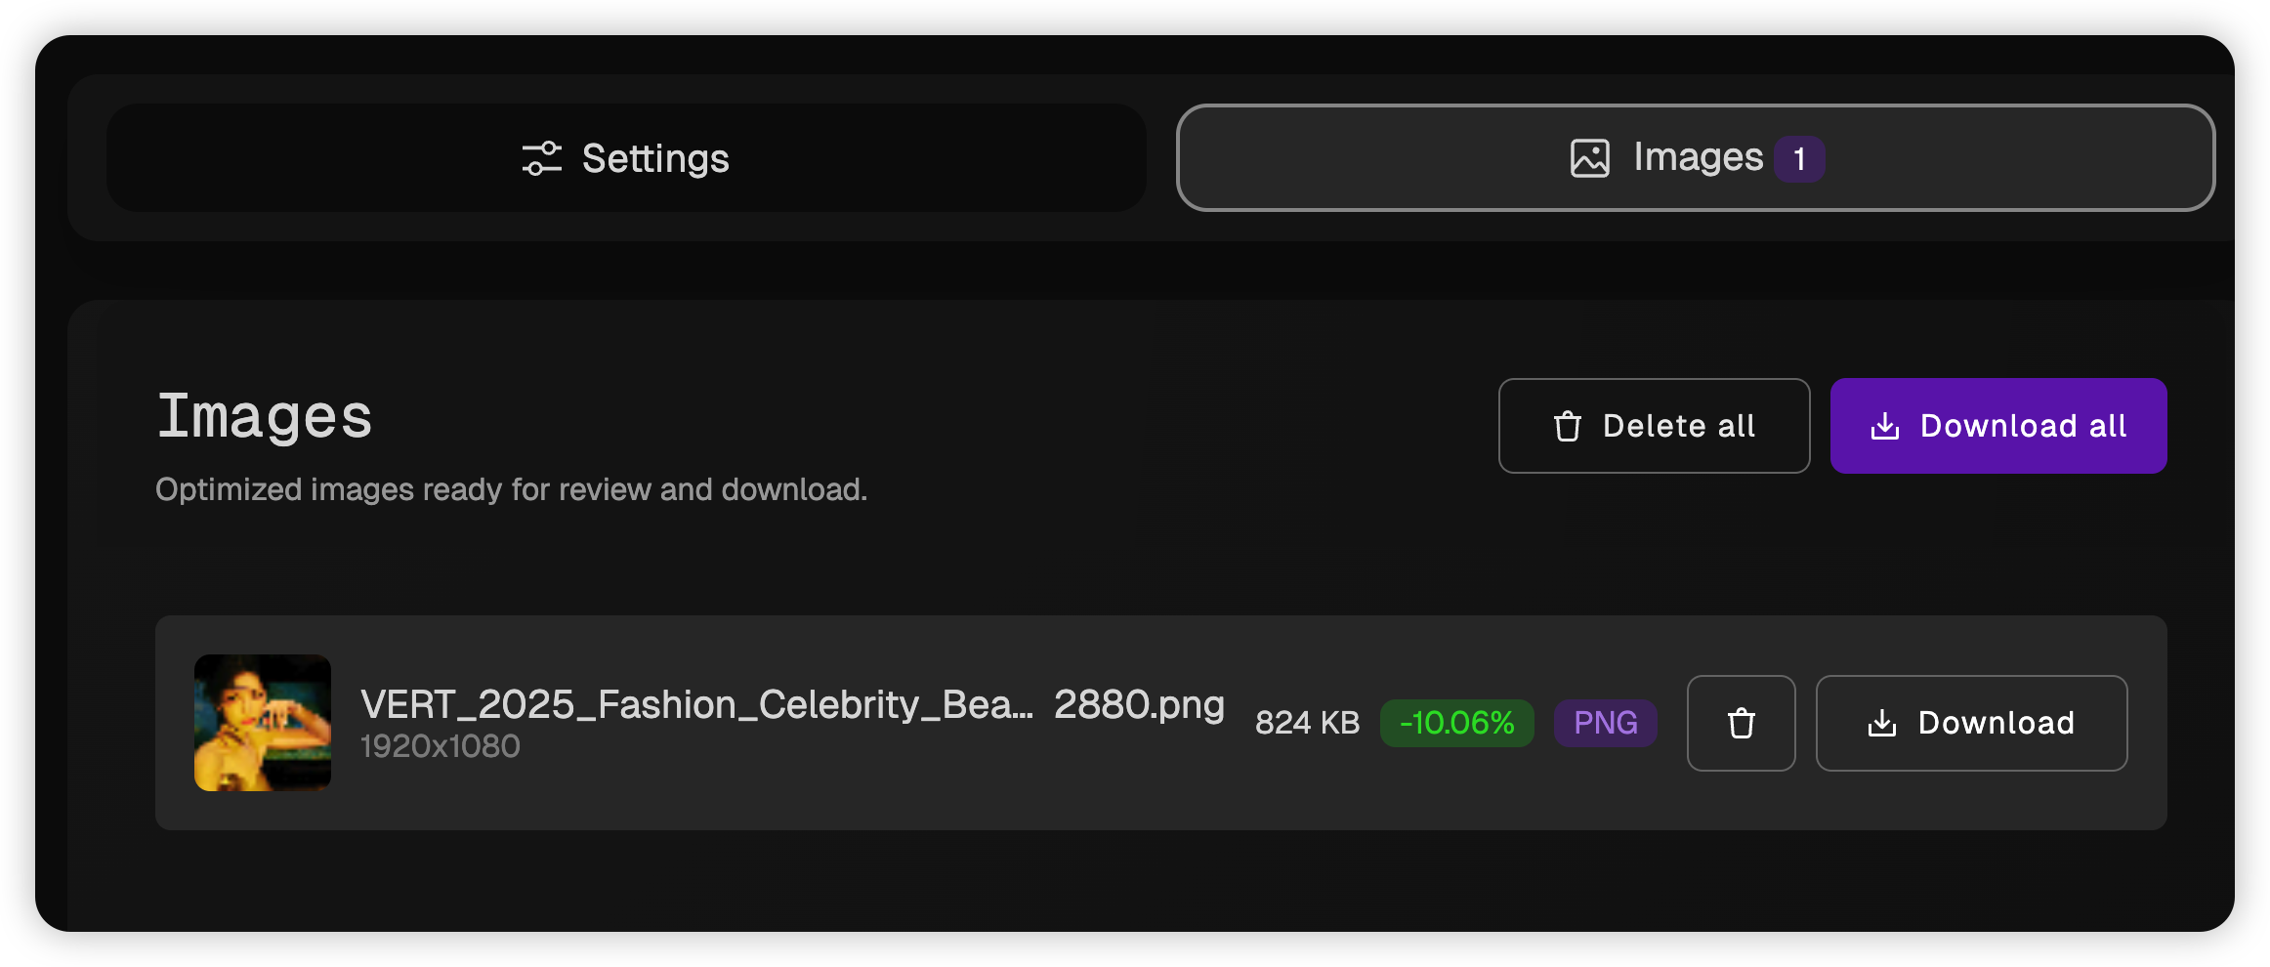Click the green -10.06% savings badge

[x=1456, y=723]
